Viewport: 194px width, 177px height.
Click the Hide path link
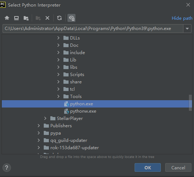pos(182,18)
